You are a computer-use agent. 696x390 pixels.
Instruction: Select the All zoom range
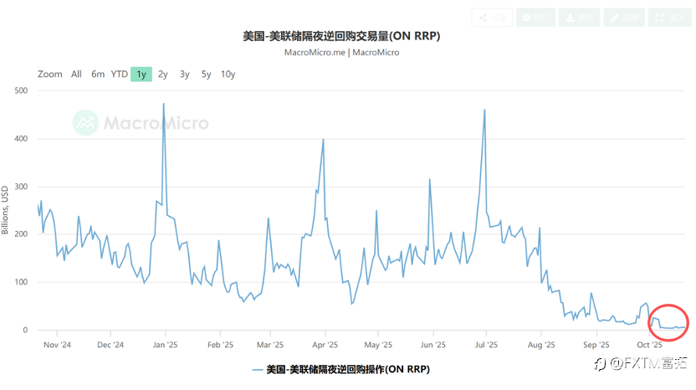click(x=76, y=74)
